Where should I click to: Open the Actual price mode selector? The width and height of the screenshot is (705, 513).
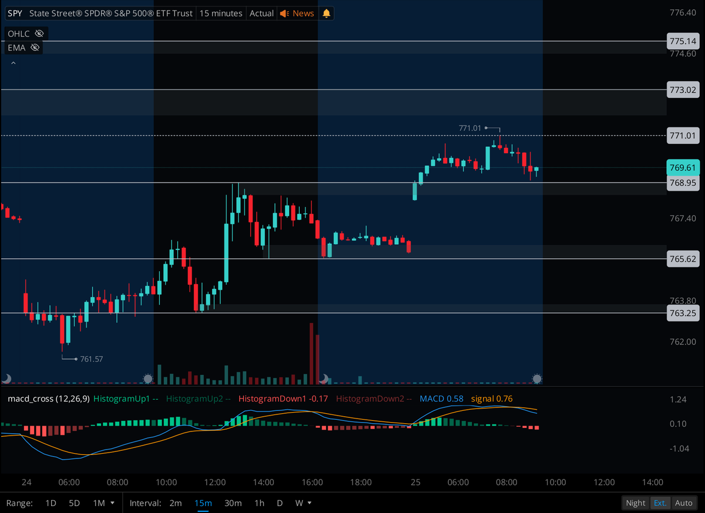(261, 13)
